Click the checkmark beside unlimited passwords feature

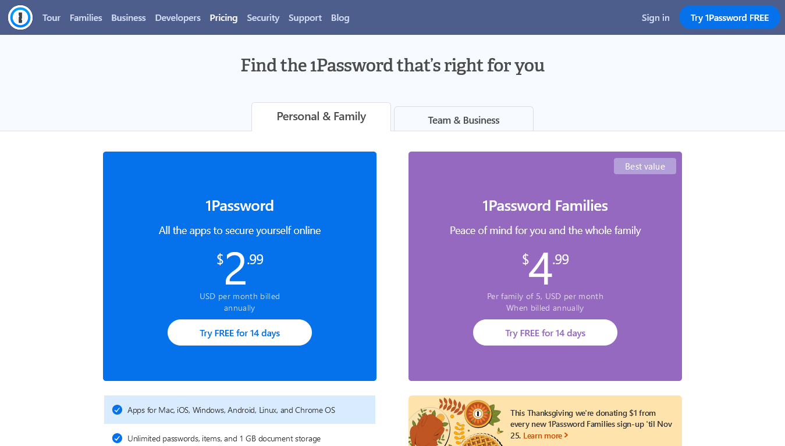(117, 438)
